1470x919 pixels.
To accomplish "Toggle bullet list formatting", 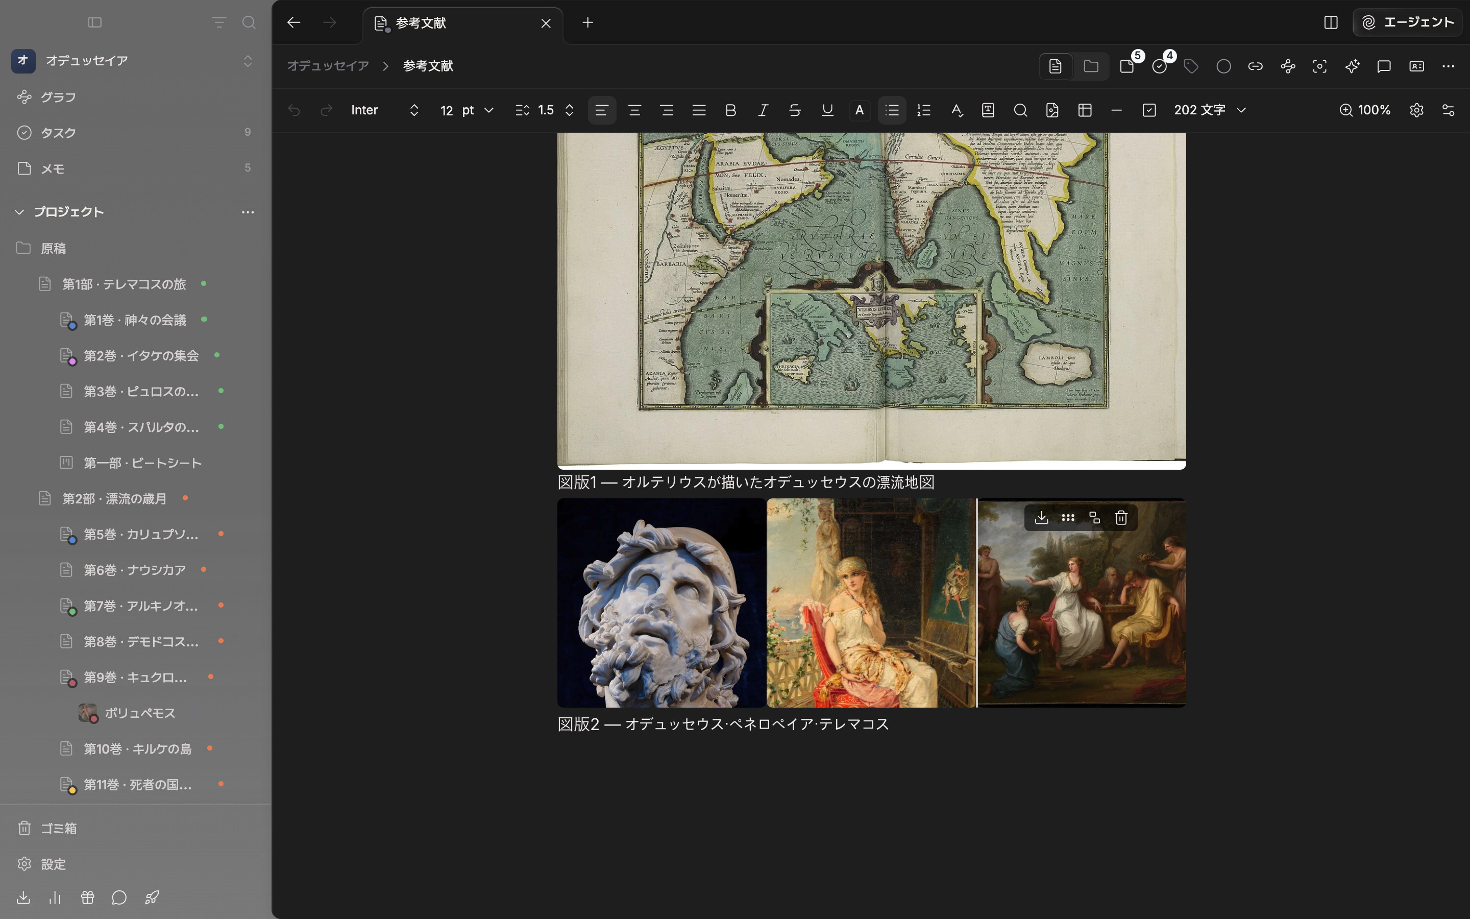I will tap(892, 110).
